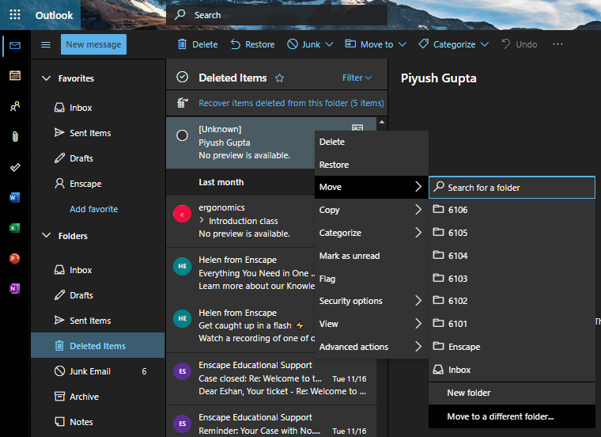Move message to the Enscape folder
601x437 pixels.
coord(512,347)
